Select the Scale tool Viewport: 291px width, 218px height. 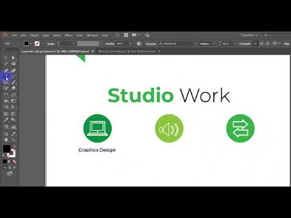tap(13, 95)
